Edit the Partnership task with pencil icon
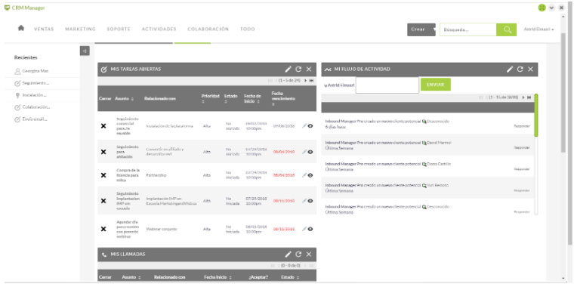The image size is (574, 284). (304, 175)
